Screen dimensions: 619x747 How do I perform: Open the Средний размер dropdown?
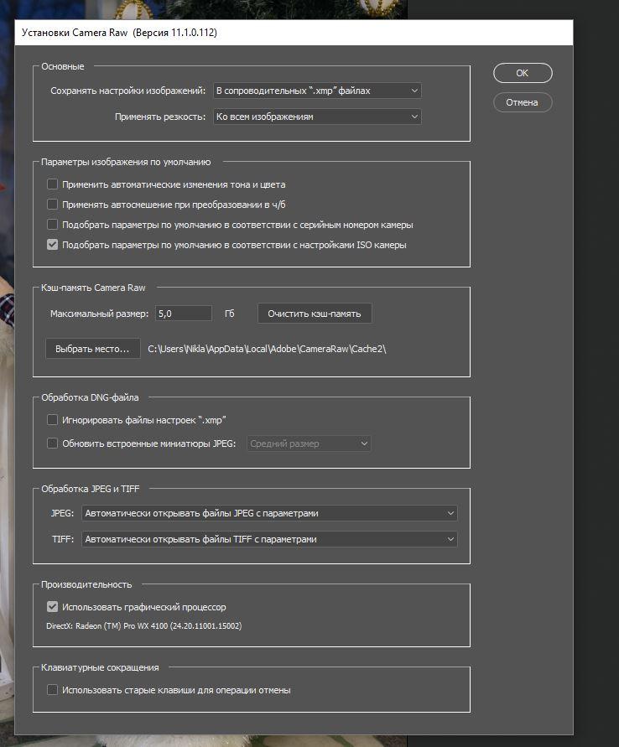[x=309, y=444]
